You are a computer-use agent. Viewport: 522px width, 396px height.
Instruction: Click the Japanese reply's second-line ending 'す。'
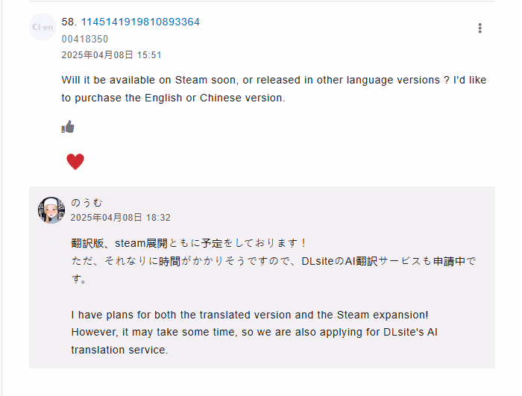tap(79, 279)
